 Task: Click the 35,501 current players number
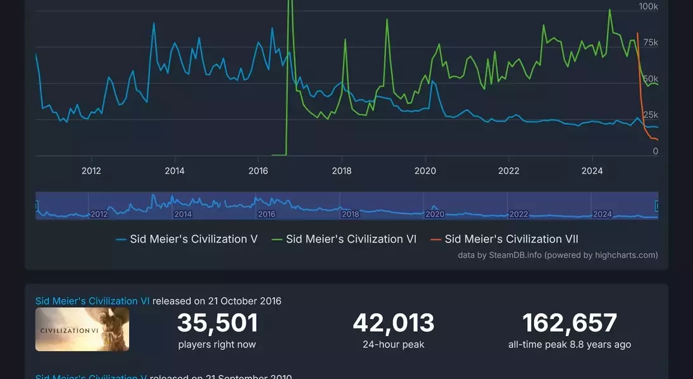coord(218,323)
